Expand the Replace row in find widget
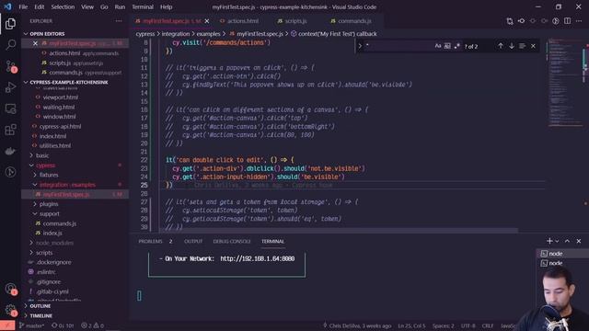The width and height of the screenshot is (589, 331). pyautogui.click(x=360, y=46)
